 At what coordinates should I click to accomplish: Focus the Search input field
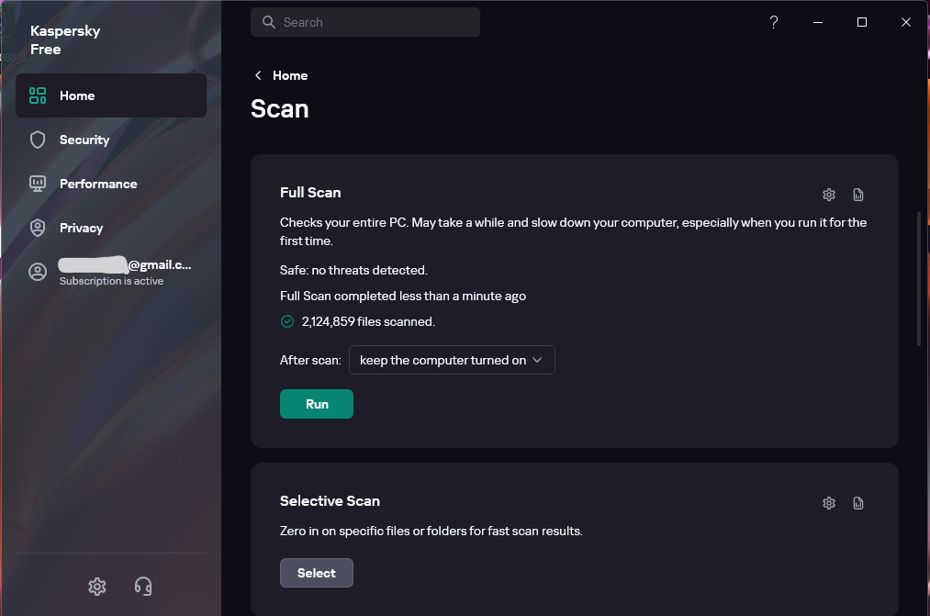coord(365,22)
